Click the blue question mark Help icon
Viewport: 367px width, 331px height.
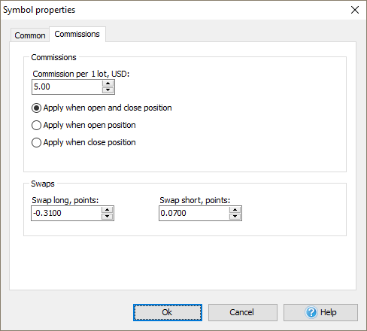(x=311, y=312)
